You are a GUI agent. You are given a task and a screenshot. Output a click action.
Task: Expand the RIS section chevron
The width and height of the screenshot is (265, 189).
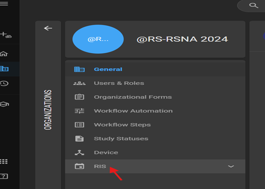pyautogui.click(x=231, y=166)
